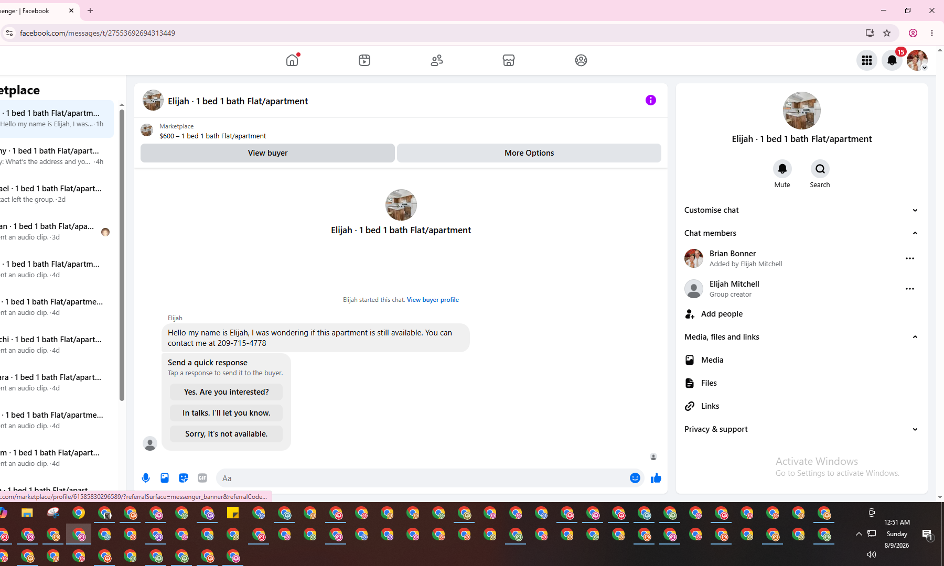Viewport: 944px width, 566px height.
Task: Open the audio clip chat from 3d ago
Action: coord(57,232)
